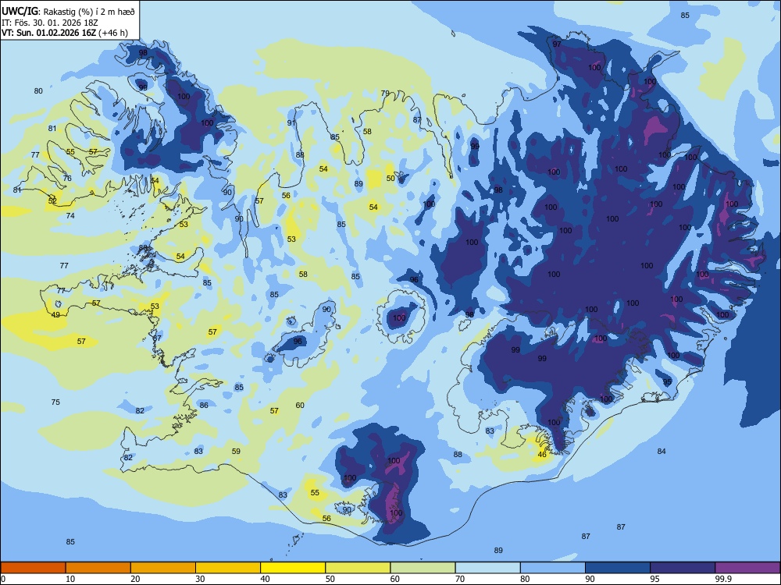Select the 'UWC/IG: Rakastig (%) í 2 m hæð' title

(x=68, y=12)
